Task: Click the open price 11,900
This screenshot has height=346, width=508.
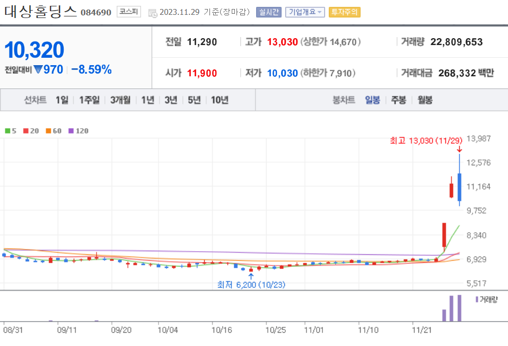Action: pos(202,74)
